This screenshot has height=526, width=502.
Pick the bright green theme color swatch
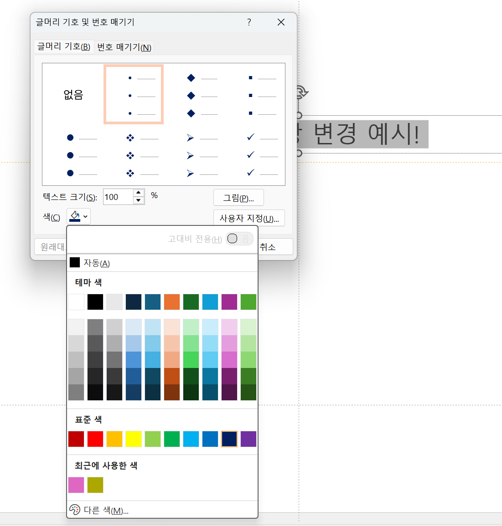(248, 302)
